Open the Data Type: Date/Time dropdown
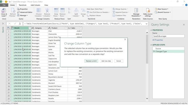Viewport: 188px width, 105px height. click(x=95, y=9)
